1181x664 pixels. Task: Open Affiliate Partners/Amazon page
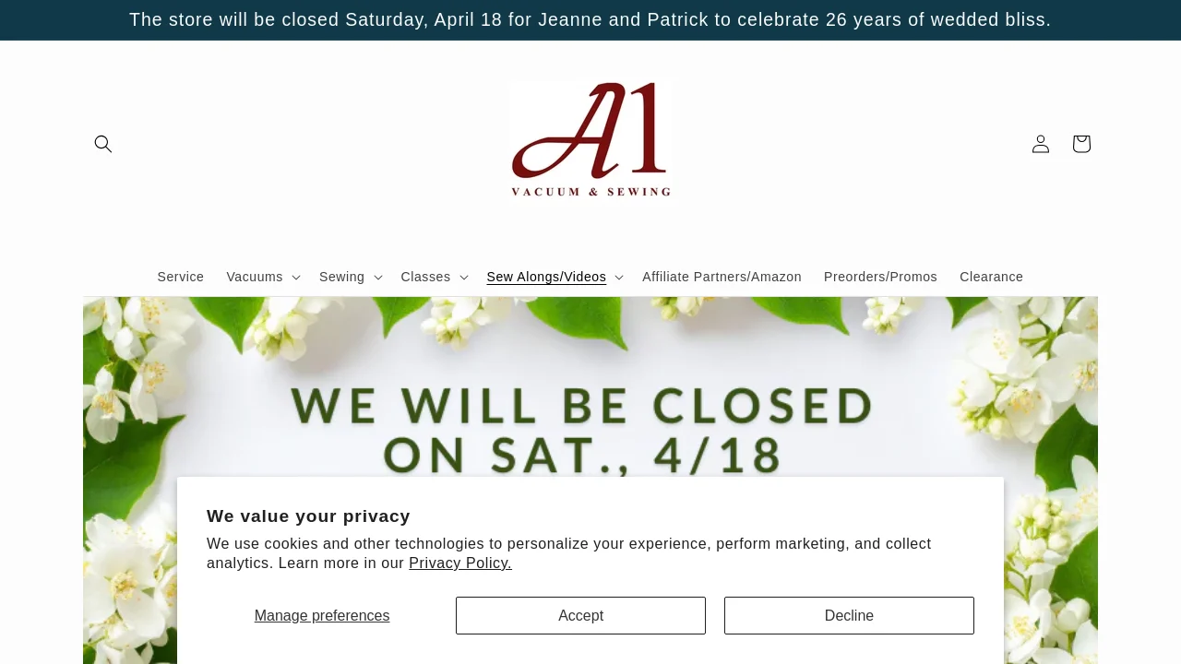(722, 277)
